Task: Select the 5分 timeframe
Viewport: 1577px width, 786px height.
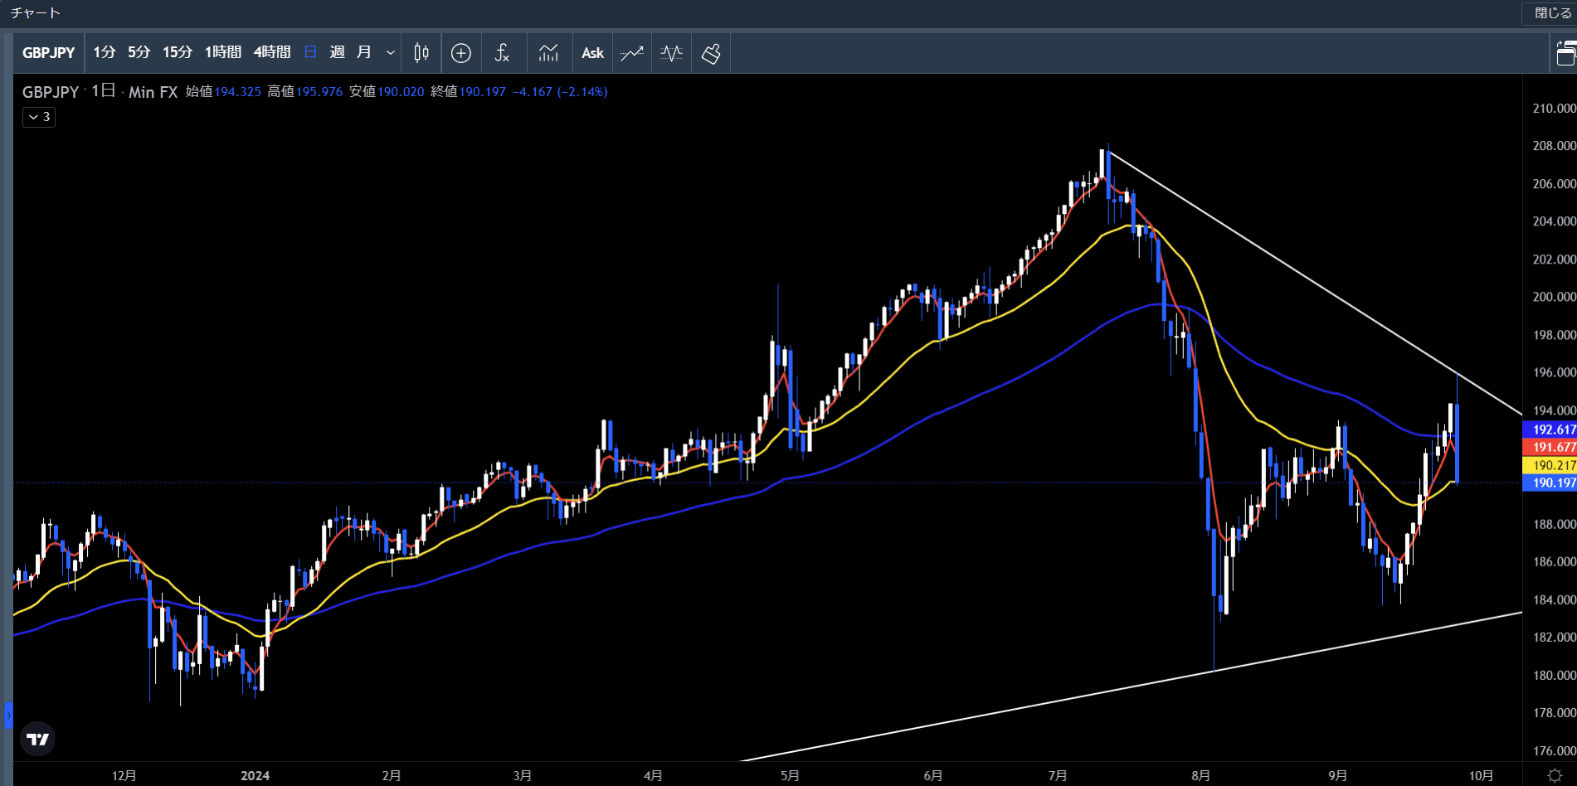Action: coord(139,53)
